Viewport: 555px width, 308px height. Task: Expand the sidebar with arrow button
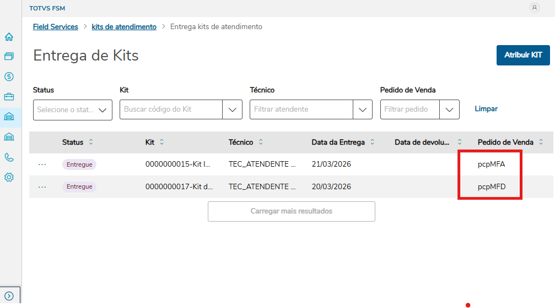click(9, 295)
